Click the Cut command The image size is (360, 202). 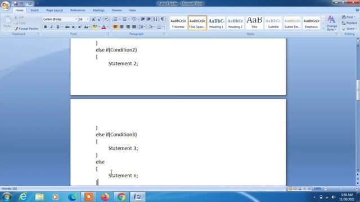point(19,17)
